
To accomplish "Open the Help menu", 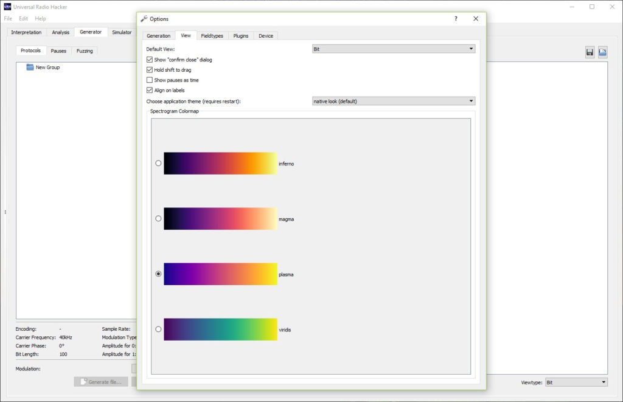I will tap(40, 18).
